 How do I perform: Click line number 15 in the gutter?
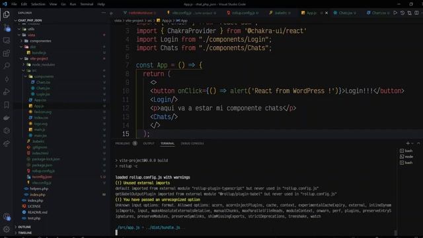click(126, 134)
